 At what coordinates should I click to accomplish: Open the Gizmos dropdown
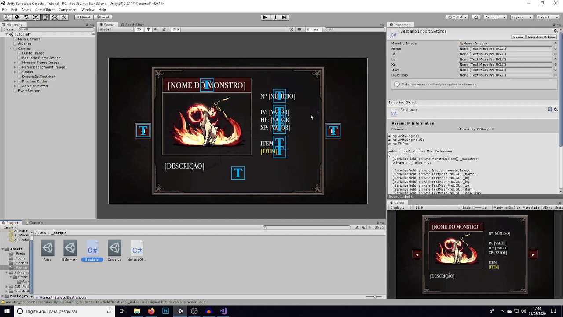[314, 29]
